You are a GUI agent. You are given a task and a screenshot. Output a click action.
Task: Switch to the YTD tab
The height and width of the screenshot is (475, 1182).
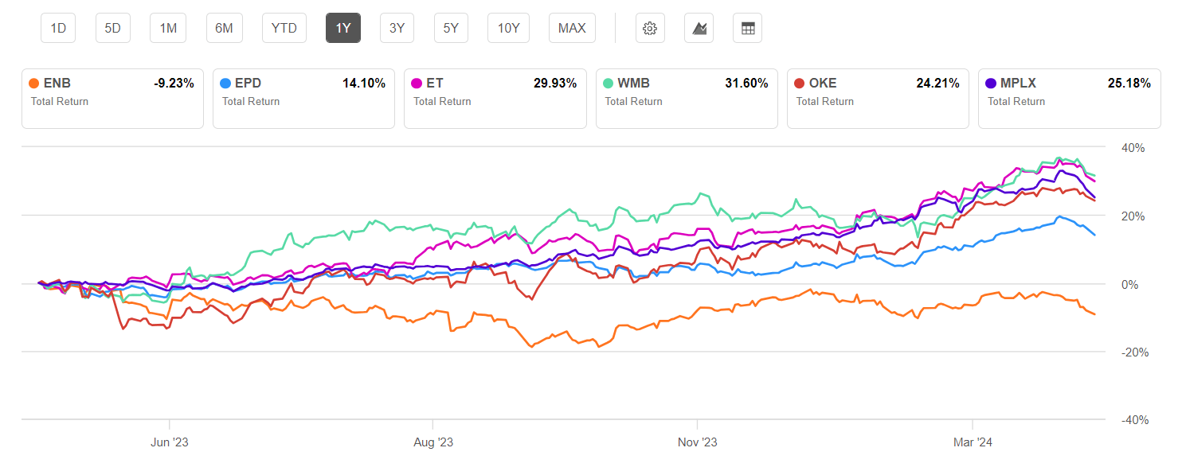pyautogui.click(x=284, y=27)
